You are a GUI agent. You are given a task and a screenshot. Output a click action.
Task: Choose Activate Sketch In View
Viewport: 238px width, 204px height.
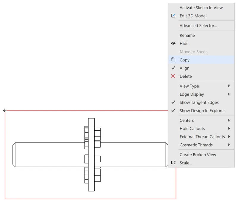tap(201, 8)
